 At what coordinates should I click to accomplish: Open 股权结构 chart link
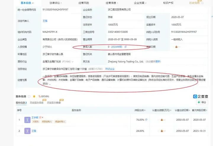tap(44, 96)
